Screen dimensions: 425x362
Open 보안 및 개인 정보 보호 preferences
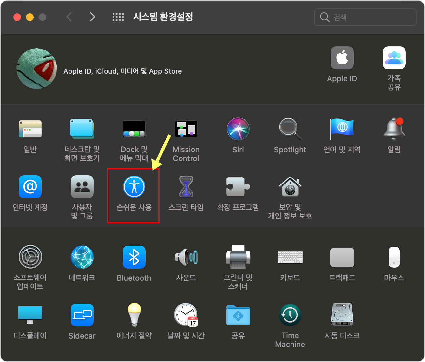pos(290,187)
